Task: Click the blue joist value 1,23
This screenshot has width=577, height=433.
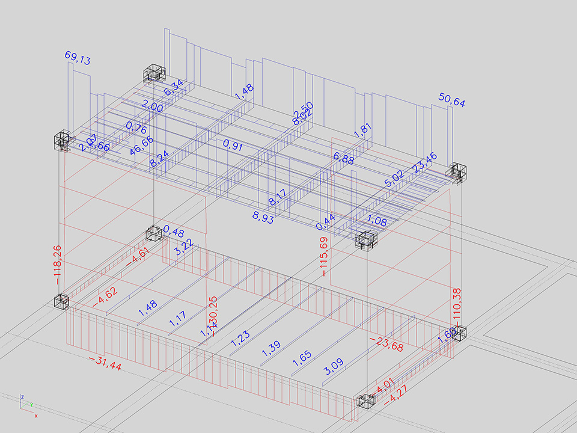Action: pyautogui.click(x=240, y=337)
